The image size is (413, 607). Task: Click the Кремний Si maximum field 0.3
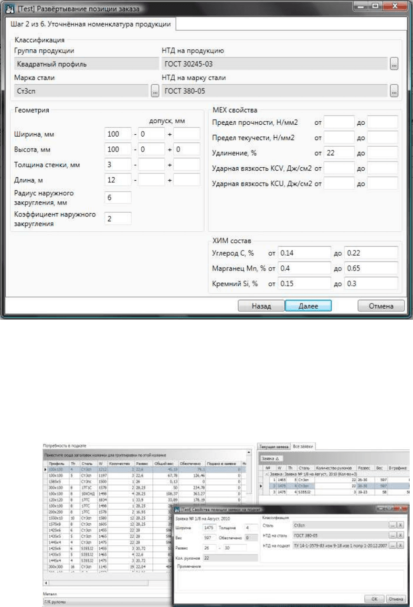tap(371, 283)
